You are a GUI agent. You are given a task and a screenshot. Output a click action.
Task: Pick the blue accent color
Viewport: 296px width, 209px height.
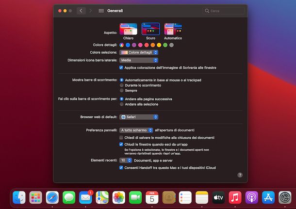pos(128,45)
